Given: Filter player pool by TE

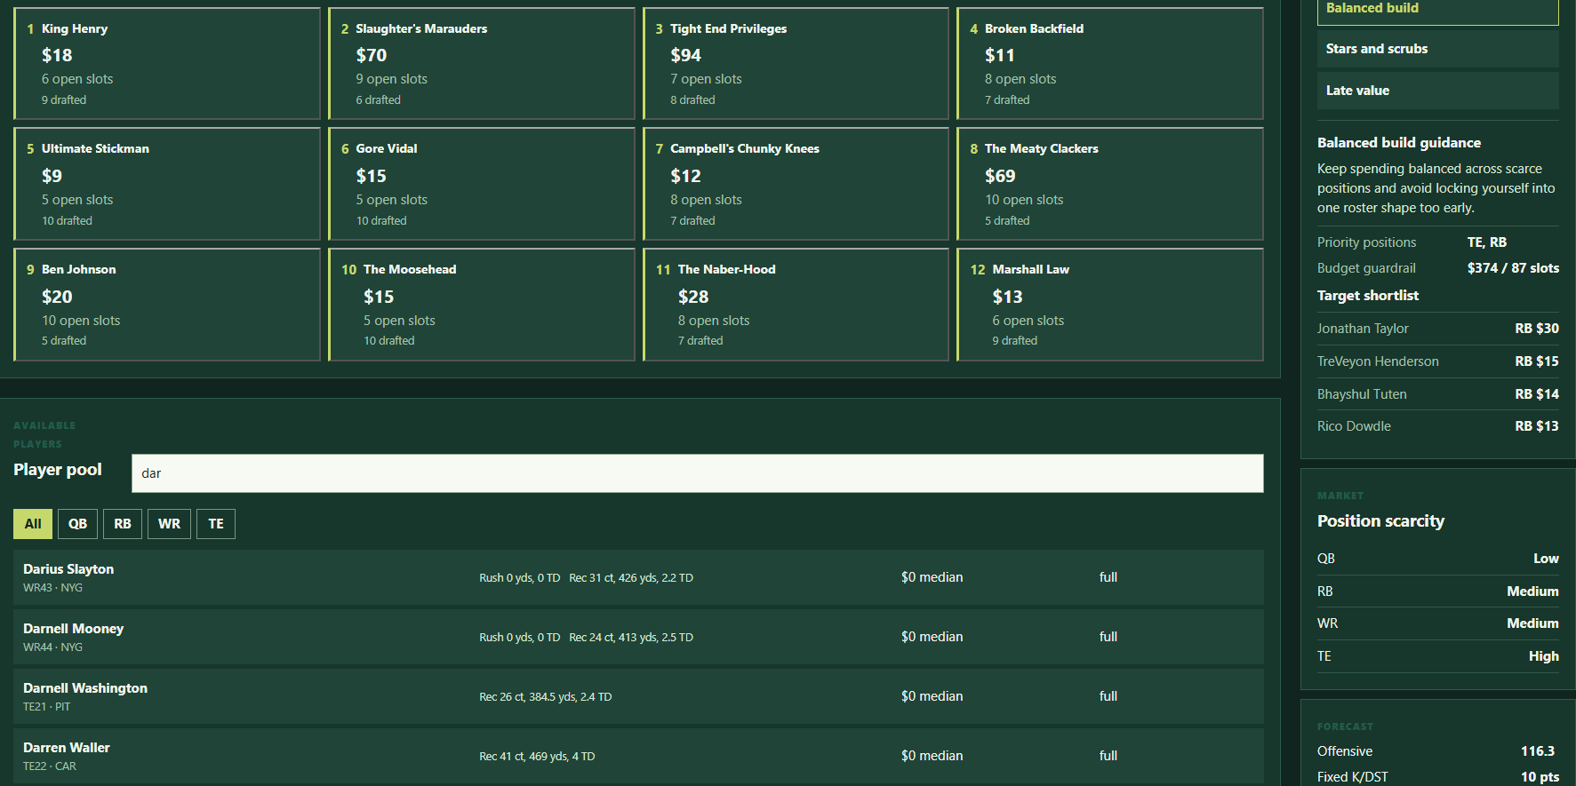Looking at the screenshot, I should coord(216,524).
